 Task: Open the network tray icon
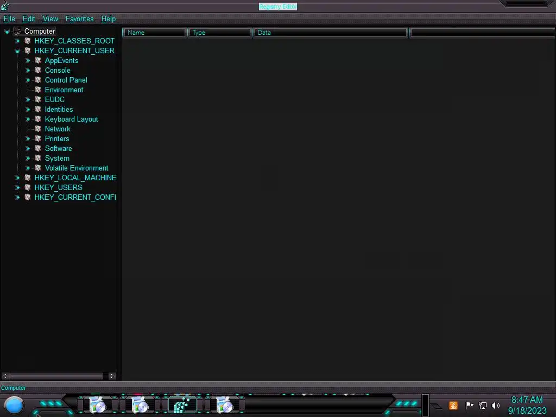[483, 405]
